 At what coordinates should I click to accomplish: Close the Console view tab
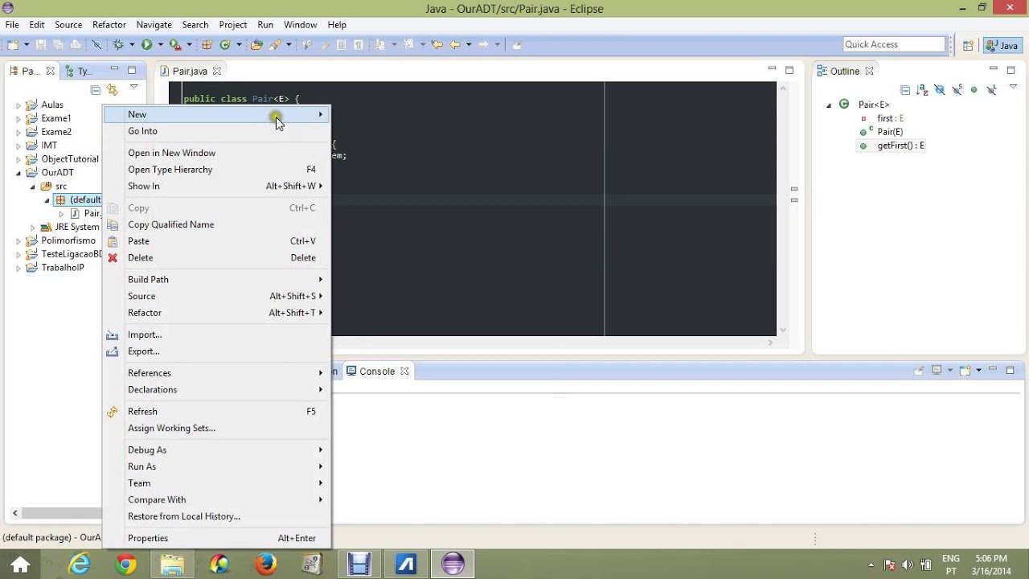click(x=404, y=372)
